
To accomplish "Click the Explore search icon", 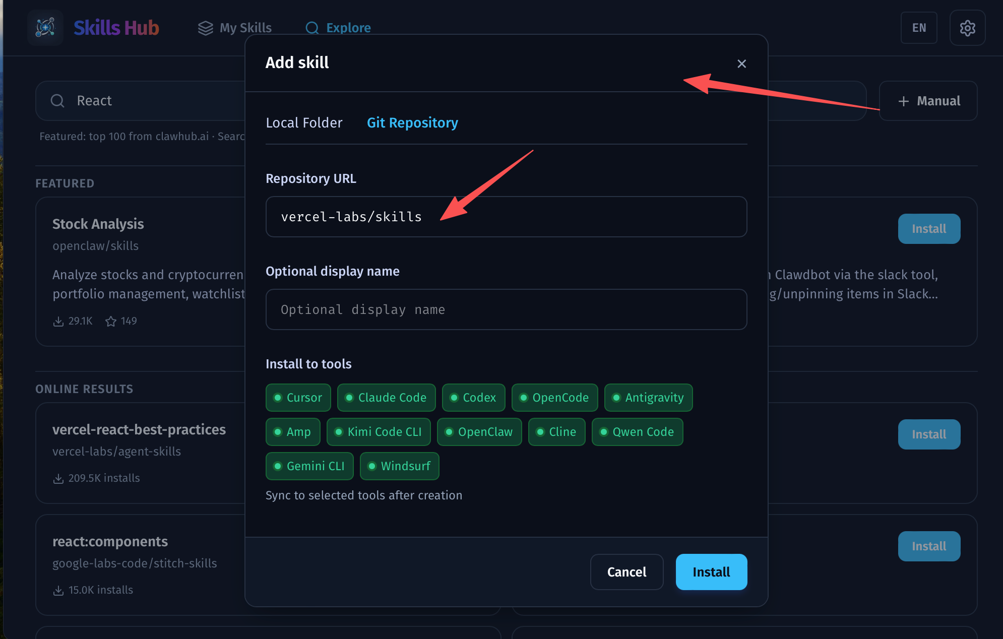I will 312,28.
